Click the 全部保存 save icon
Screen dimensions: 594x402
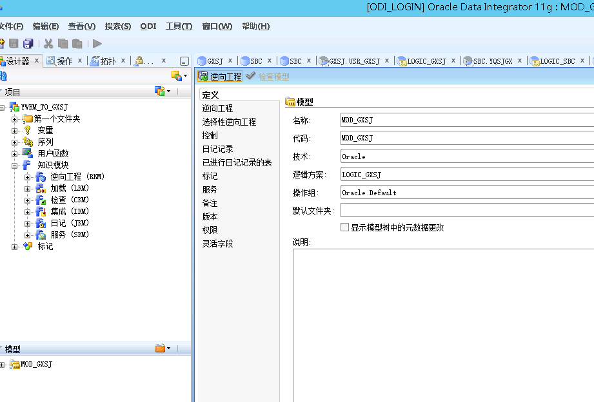pyautogui.click(x=28, y=43)
